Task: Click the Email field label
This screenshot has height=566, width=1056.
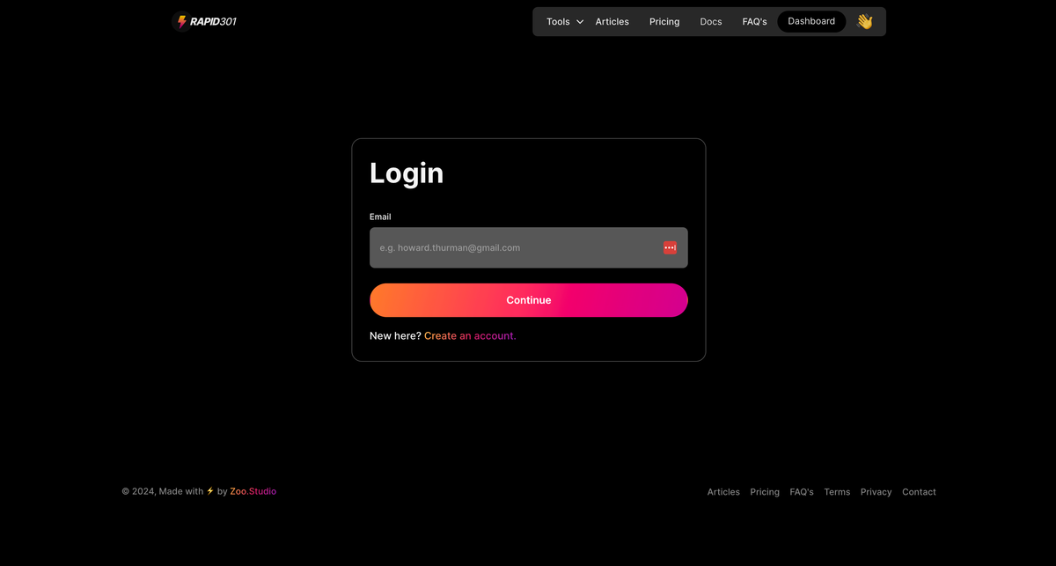Action: (380, 217)
